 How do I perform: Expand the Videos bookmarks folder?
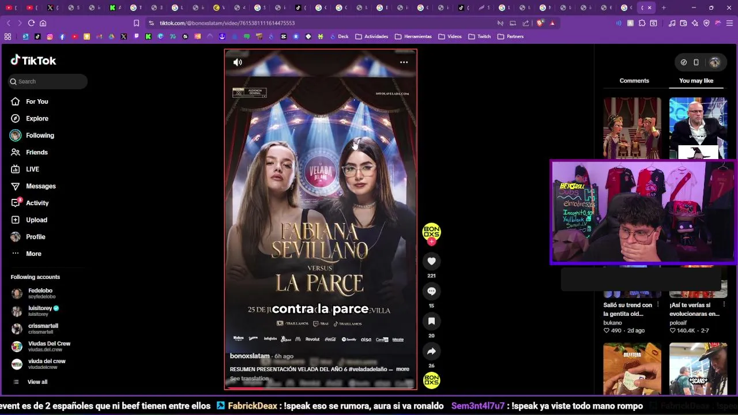[450, 36]
